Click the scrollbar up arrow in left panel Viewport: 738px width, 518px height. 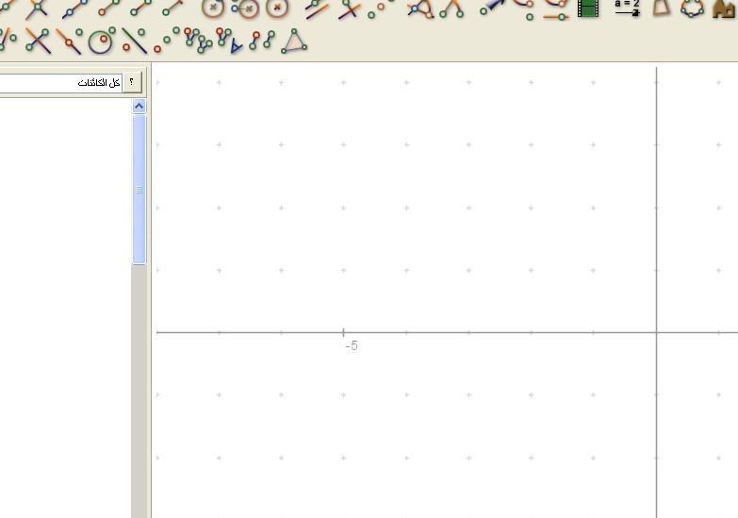point(139,107)
